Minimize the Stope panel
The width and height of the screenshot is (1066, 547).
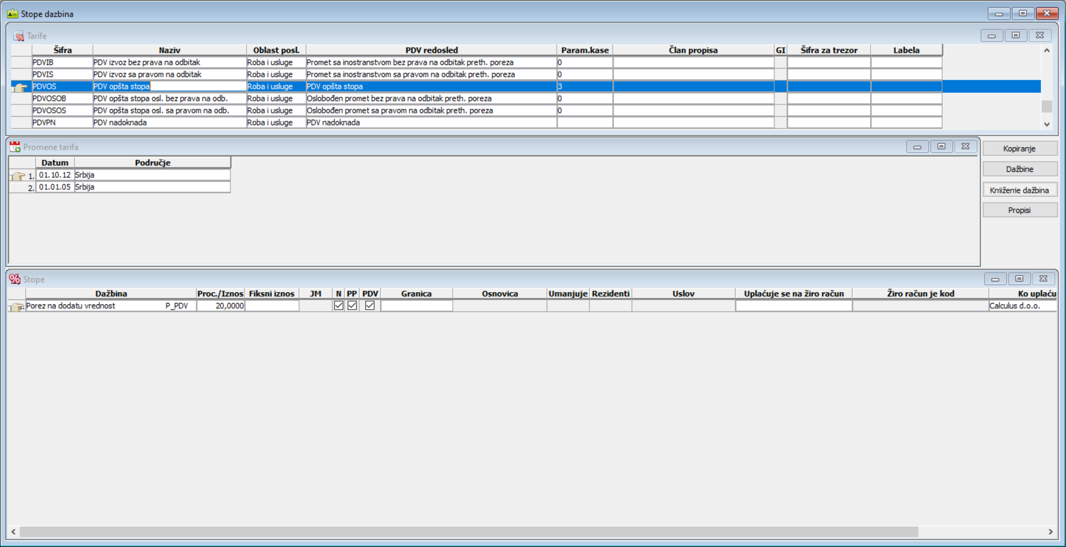tap(995, 279)
